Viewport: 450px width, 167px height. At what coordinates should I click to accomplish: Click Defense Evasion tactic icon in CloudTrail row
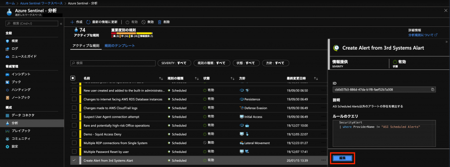(x=242, y=108)
